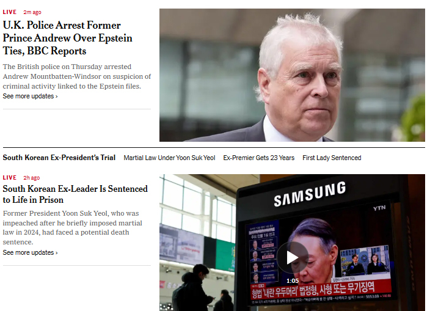Viewport: 430px width, 311px height.
Task: Click the 2h ago timestamp
Action: (32, 178)
